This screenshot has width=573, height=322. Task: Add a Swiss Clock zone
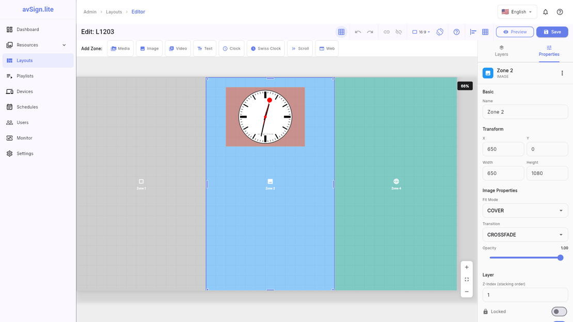pyautogui.click(x=265, y=48)
